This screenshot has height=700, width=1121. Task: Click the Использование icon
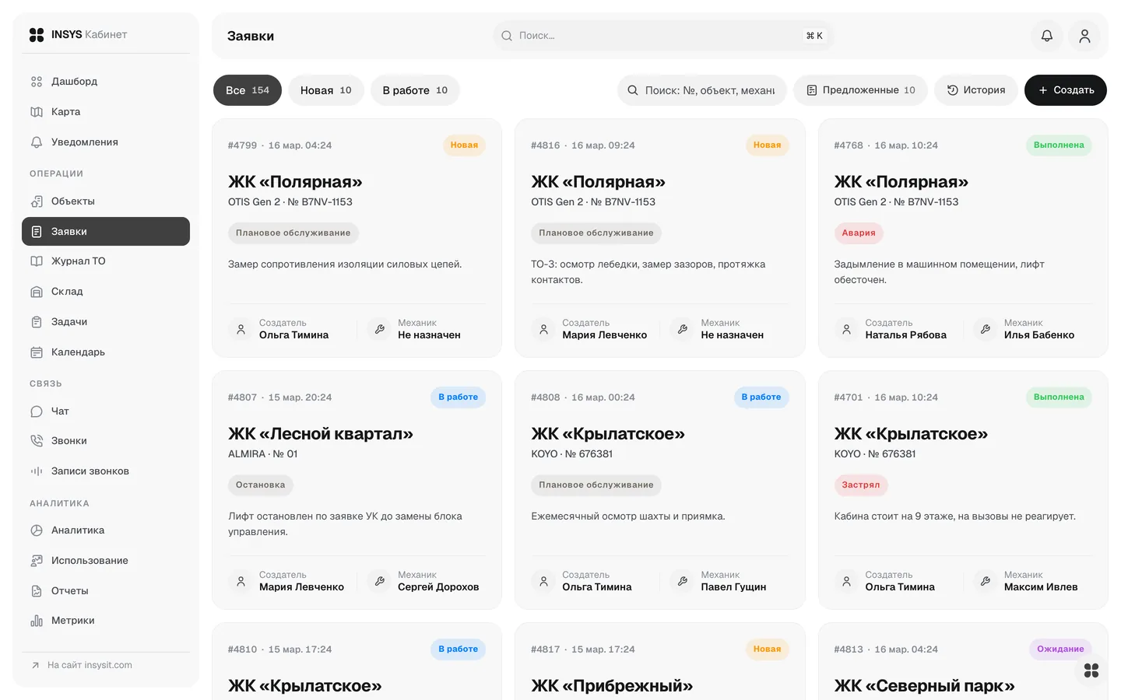point(37,561)
